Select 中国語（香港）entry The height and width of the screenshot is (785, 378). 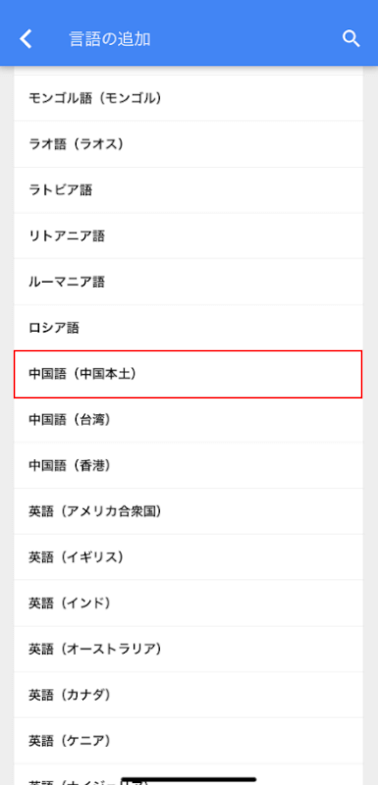coord(189,465)
